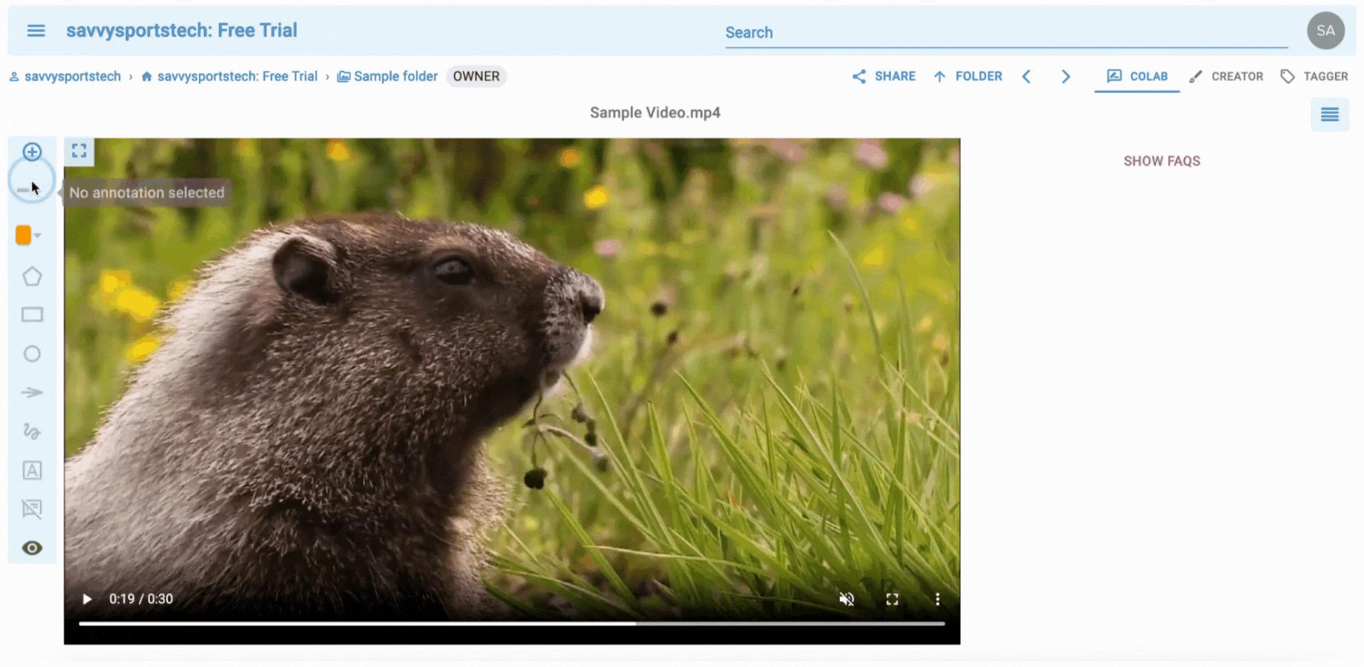Click SHOW FAQS link
The width and height of the screenshot is (1364, 667).
point(1162,161)
